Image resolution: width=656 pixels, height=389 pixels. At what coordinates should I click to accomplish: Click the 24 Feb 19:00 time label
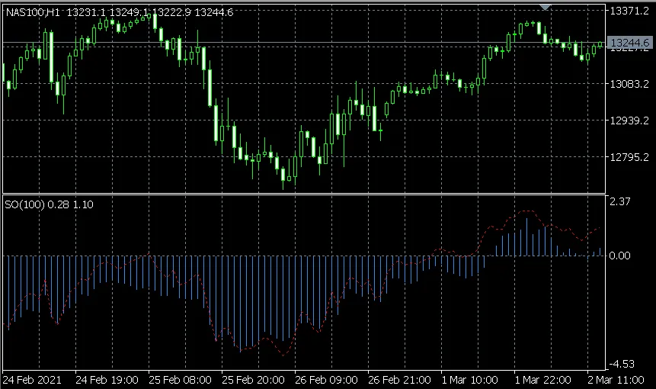pos(107,380)
